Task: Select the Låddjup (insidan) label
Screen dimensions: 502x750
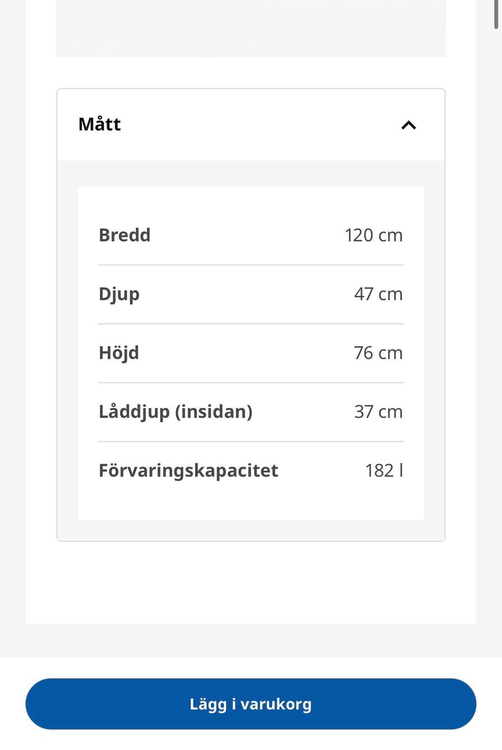Action: pos(176,412)
